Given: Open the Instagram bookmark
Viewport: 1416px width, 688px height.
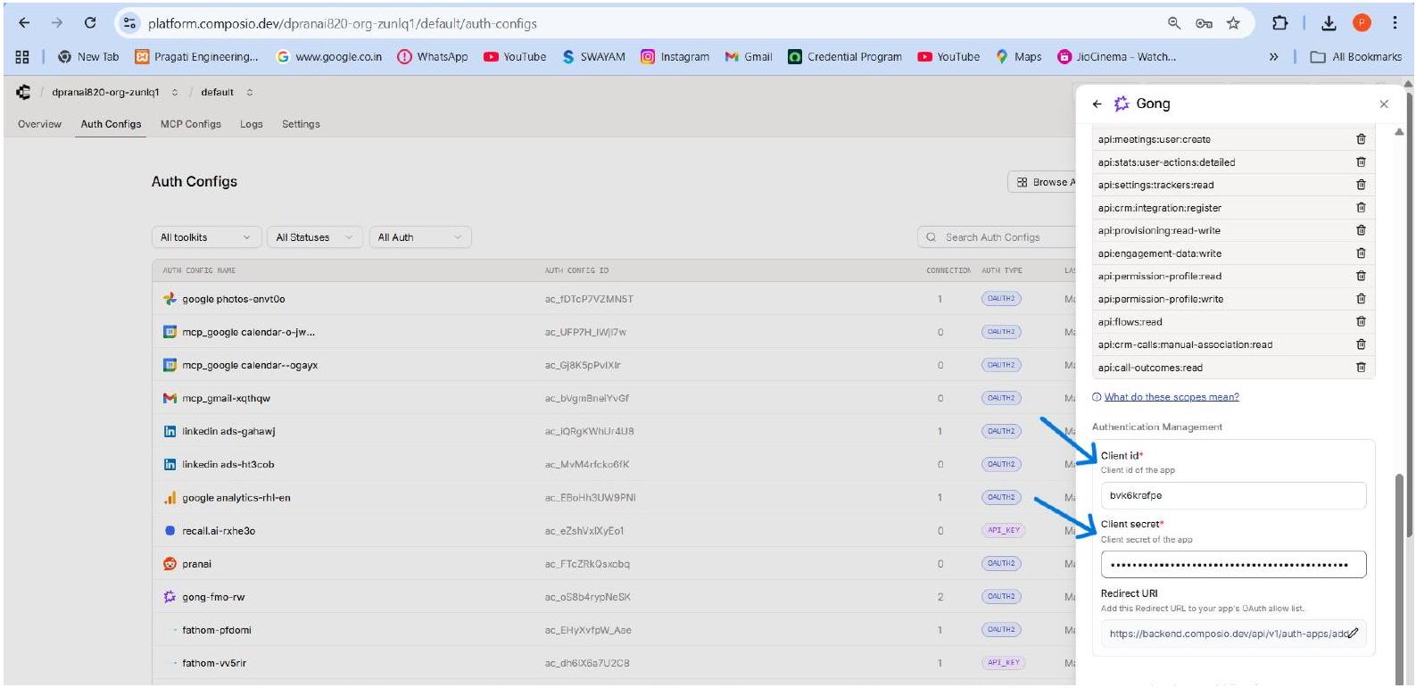Looking at the screenshot, I should [675, 56].
